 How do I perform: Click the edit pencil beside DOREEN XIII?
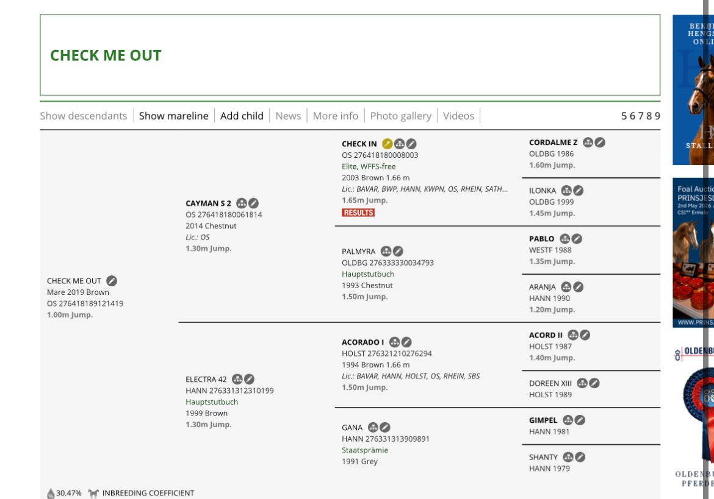(594, 383)
